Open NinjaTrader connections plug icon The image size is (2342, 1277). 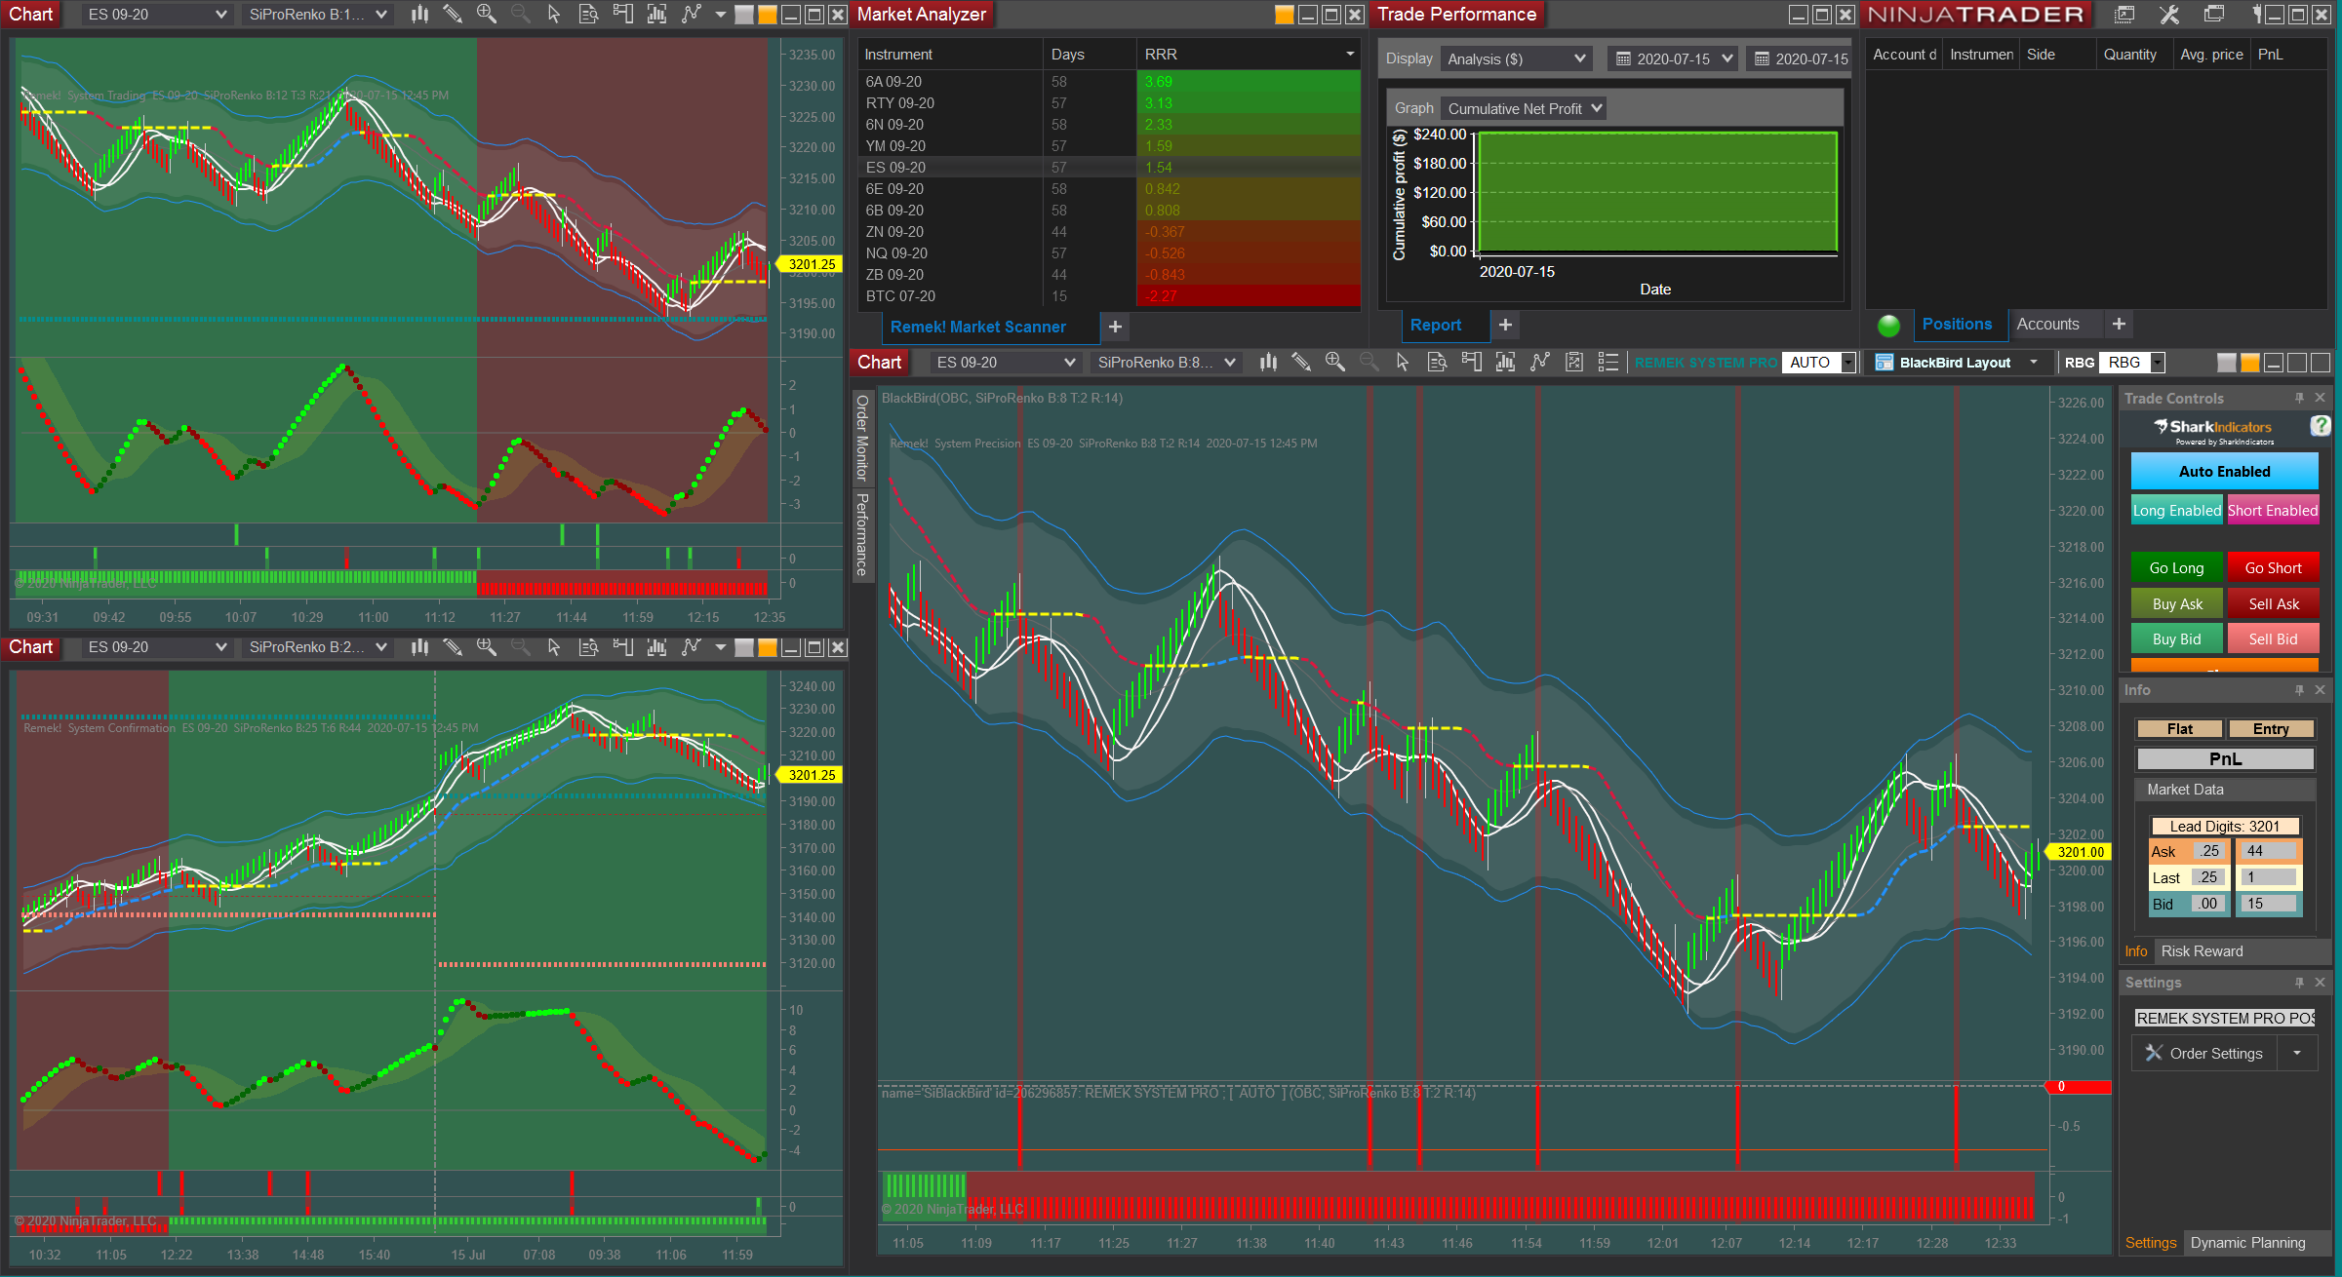[x=2257, y=15]
